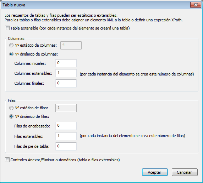Confirm with the Aceptar button
Screen dimensions: 203x183
coord(155,172)
